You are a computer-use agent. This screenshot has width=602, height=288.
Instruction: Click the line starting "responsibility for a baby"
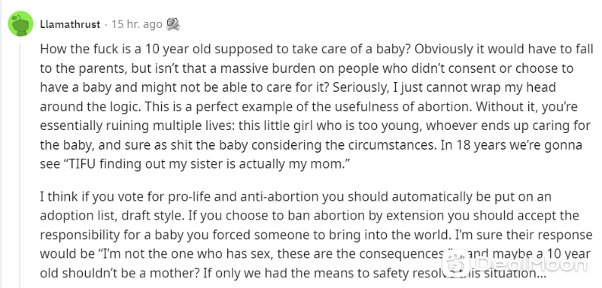(x=316, y=235)
